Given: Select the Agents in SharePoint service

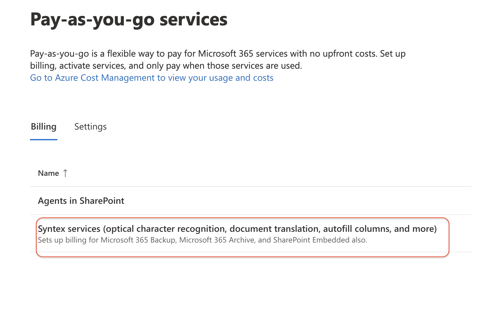Looking at the screenshot, I should click(81, 201).
